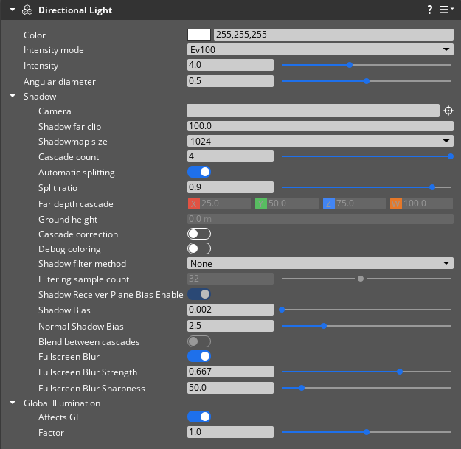This screenshot has width=461, height=449.
Task: Turn on Debug coloring toggle
Action: pos(199,249)
